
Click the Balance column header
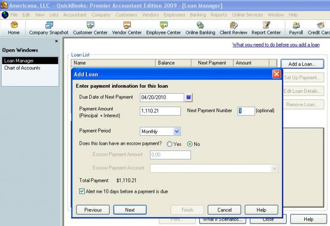tap(173, 63)
